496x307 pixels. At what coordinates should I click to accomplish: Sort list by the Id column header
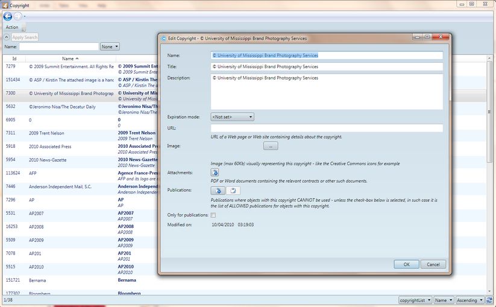tap(14, 59)
